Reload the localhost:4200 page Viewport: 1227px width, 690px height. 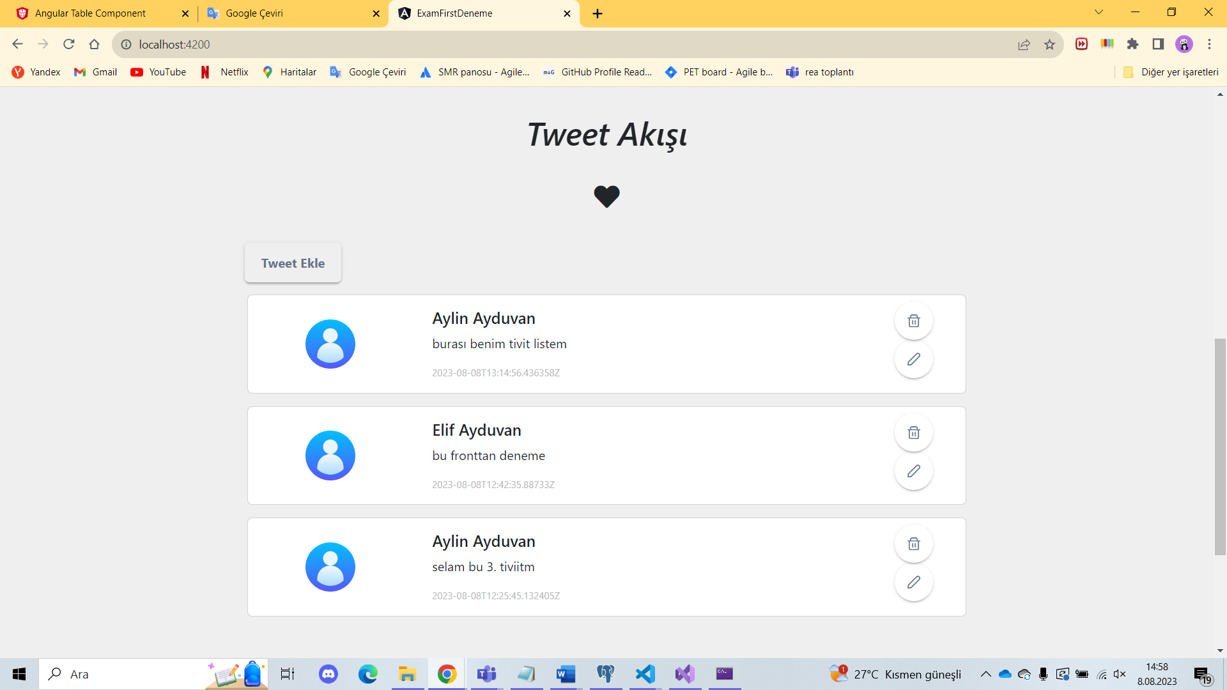click(x=69, y=44)
